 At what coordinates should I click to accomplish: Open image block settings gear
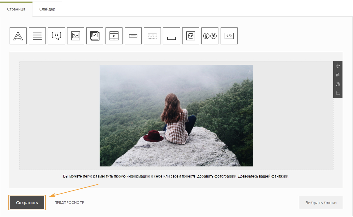coord(338,84)
